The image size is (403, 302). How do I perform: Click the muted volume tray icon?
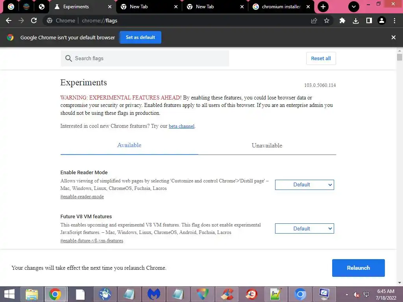click(x=356, y=295)
